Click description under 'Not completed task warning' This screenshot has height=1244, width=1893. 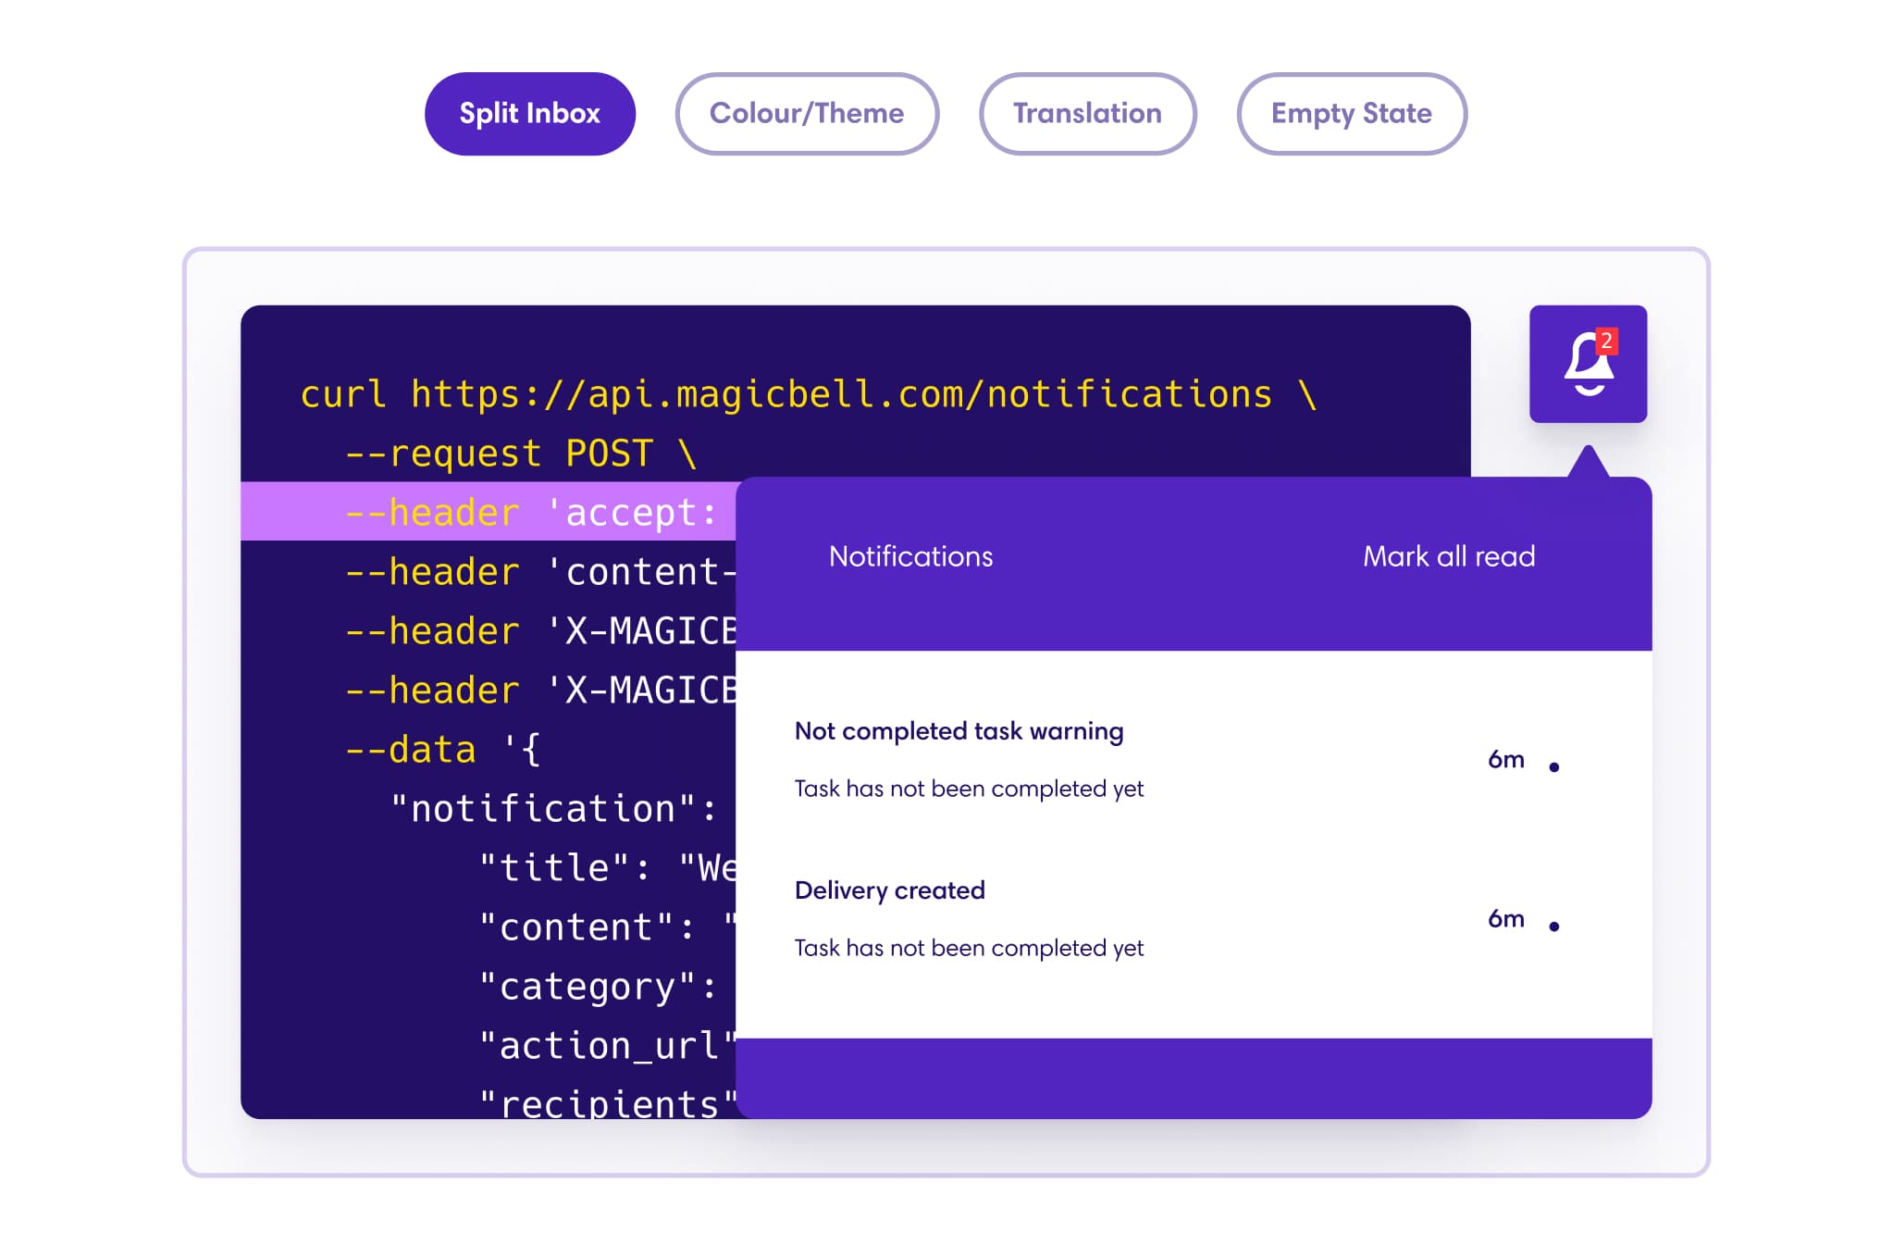click(x=969, y=789)
